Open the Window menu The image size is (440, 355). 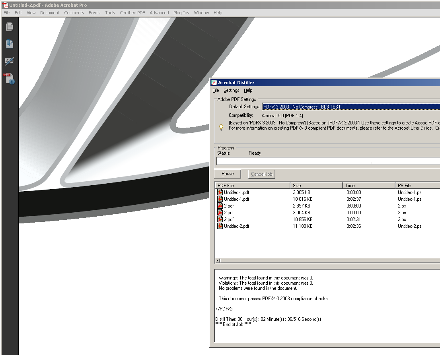tap(201, 13)
